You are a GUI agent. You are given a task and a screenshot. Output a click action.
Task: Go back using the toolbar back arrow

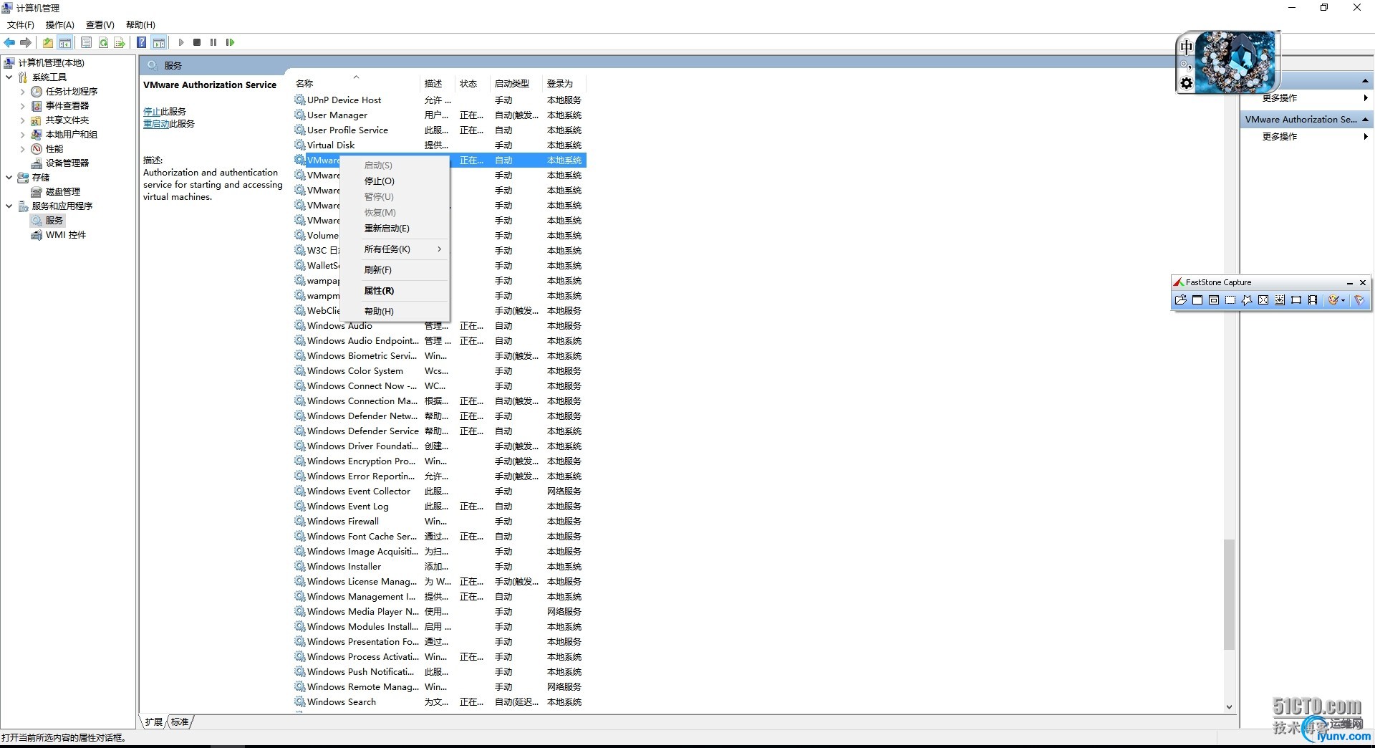9,42
